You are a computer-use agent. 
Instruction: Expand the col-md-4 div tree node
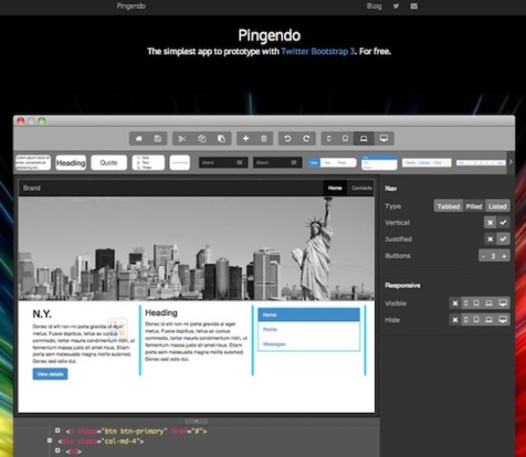pyautogui.click(x=49, y=441)
